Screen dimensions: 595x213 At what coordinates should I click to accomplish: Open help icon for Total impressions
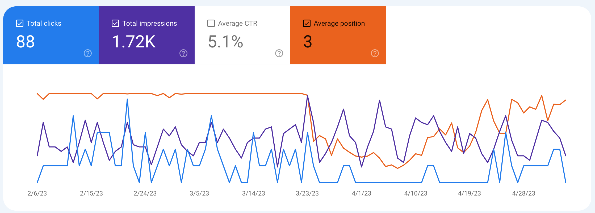click(183, 53)
